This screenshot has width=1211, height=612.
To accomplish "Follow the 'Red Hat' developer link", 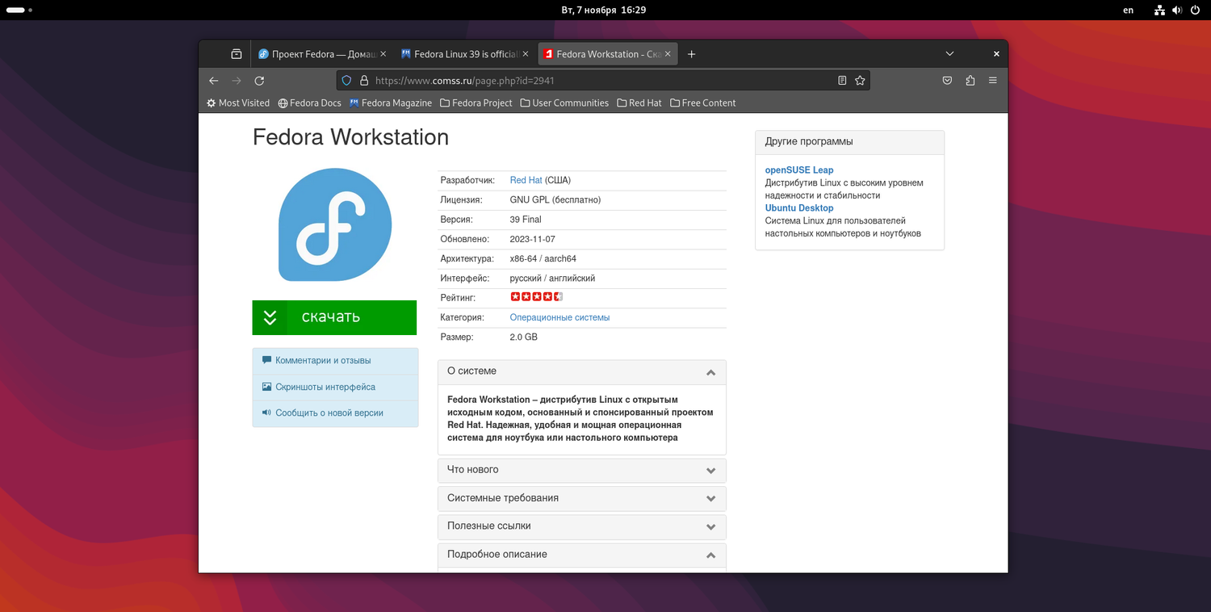I will click(526, 180).
